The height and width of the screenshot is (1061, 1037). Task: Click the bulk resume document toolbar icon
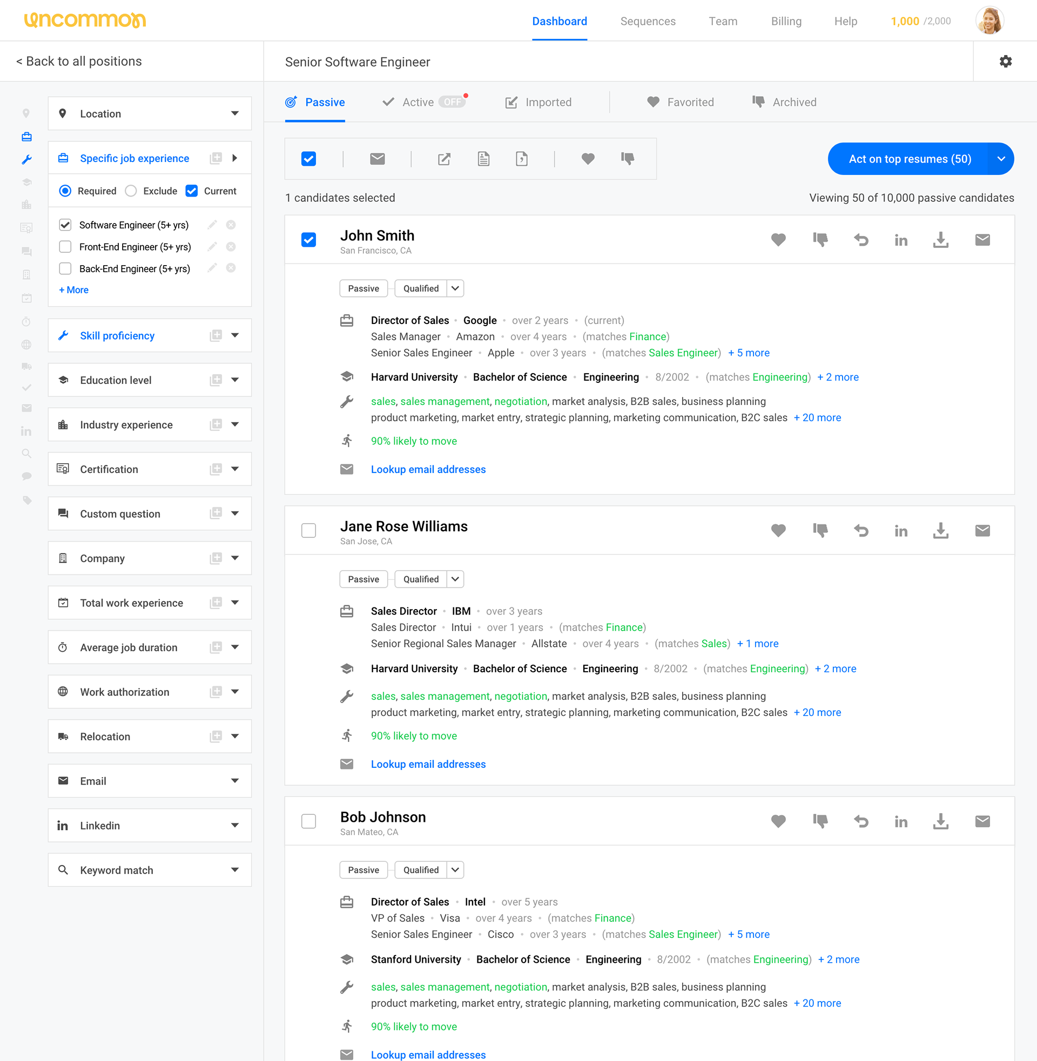483,158
